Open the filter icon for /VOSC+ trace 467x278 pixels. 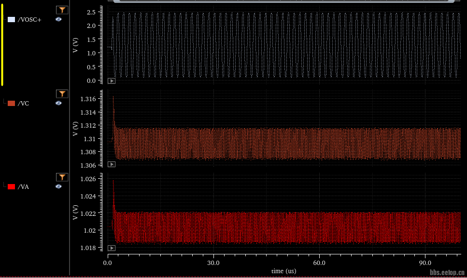point(62,10)
